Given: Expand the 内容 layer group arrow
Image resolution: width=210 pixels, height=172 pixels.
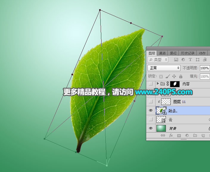Looking at the screenshot, I should [x=158, y=84].
